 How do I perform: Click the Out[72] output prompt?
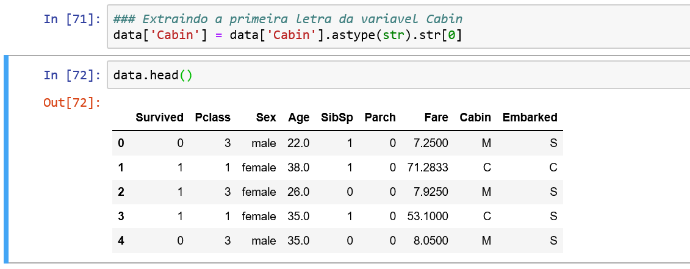73,102
